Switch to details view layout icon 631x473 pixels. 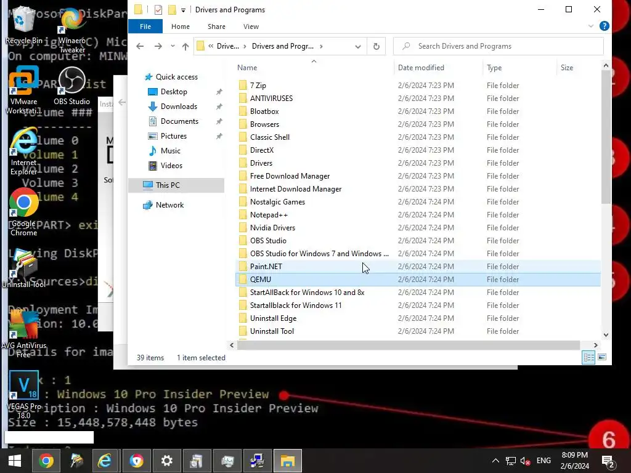click(x=588, y=357)
